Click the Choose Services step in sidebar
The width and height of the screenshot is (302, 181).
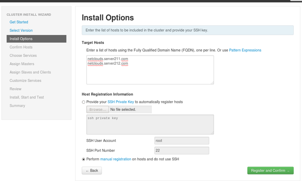point(23,56)
